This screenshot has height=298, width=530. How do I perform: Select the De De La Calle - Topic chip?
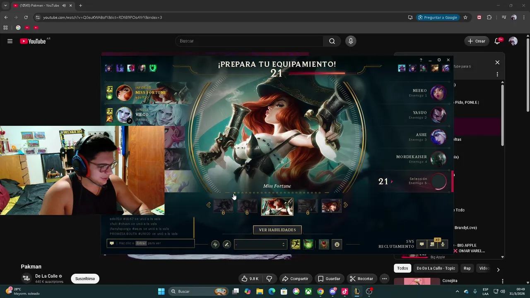436,268
